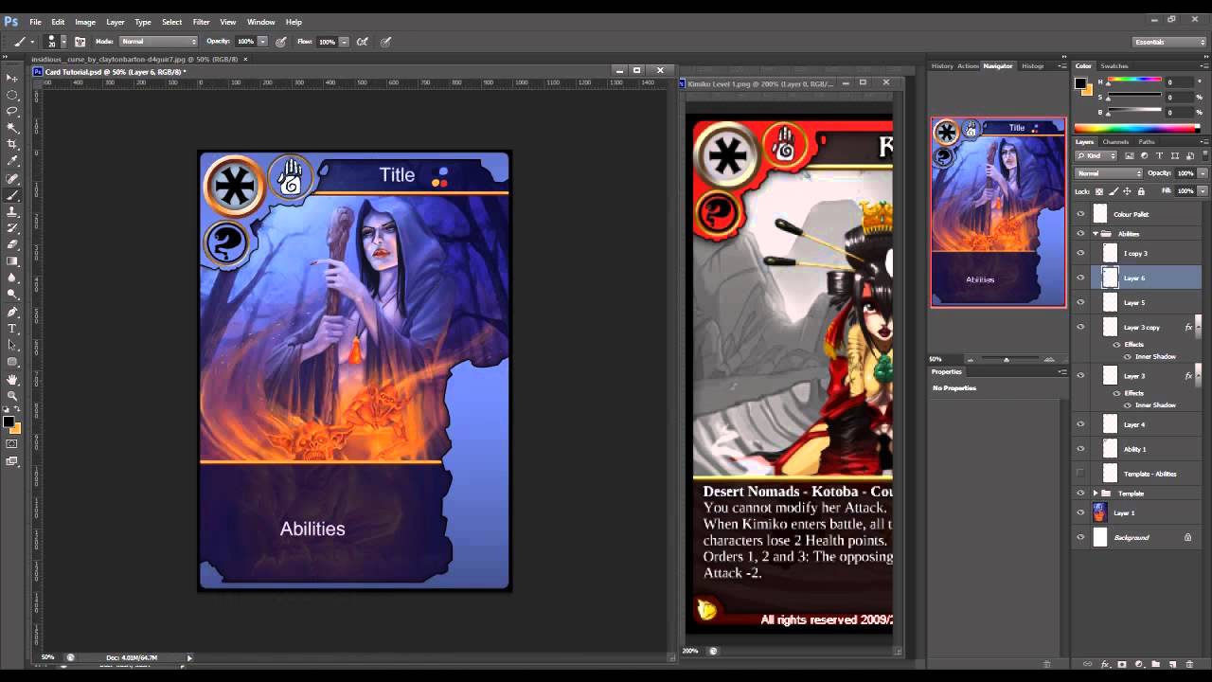Screen dimensions: 1212x682
Task: Switch to the Swatches tab
Action: [1114, 66]
